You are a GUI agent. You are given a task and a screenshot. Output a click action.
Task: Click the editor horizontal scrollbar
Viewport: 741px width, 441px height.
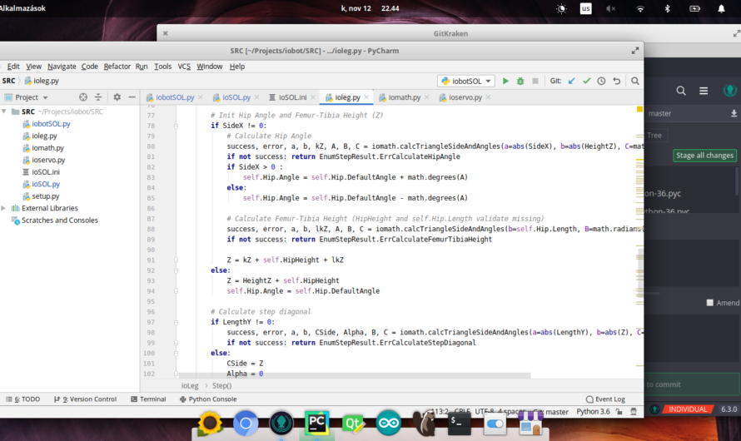(x=355, y=376)
